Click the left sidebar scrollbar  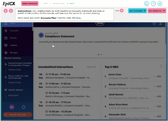[33, 27]
